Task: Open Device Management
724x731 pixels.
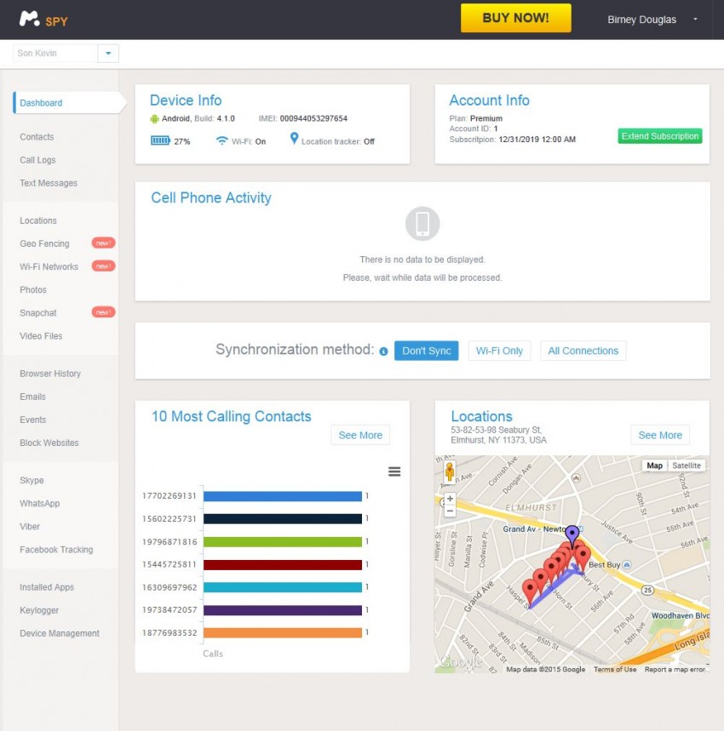Action: click(x=60, y=633)
